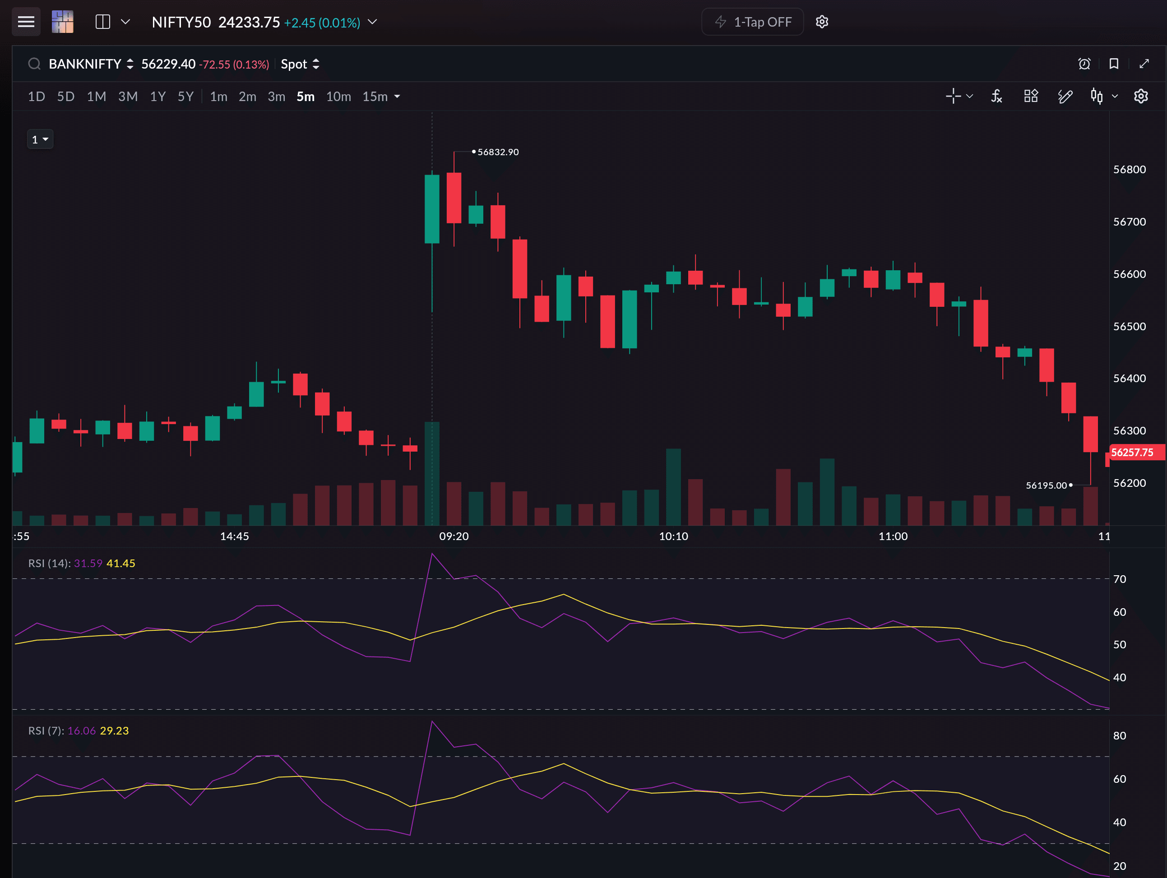Select the 3M range tab

point(128,97)
